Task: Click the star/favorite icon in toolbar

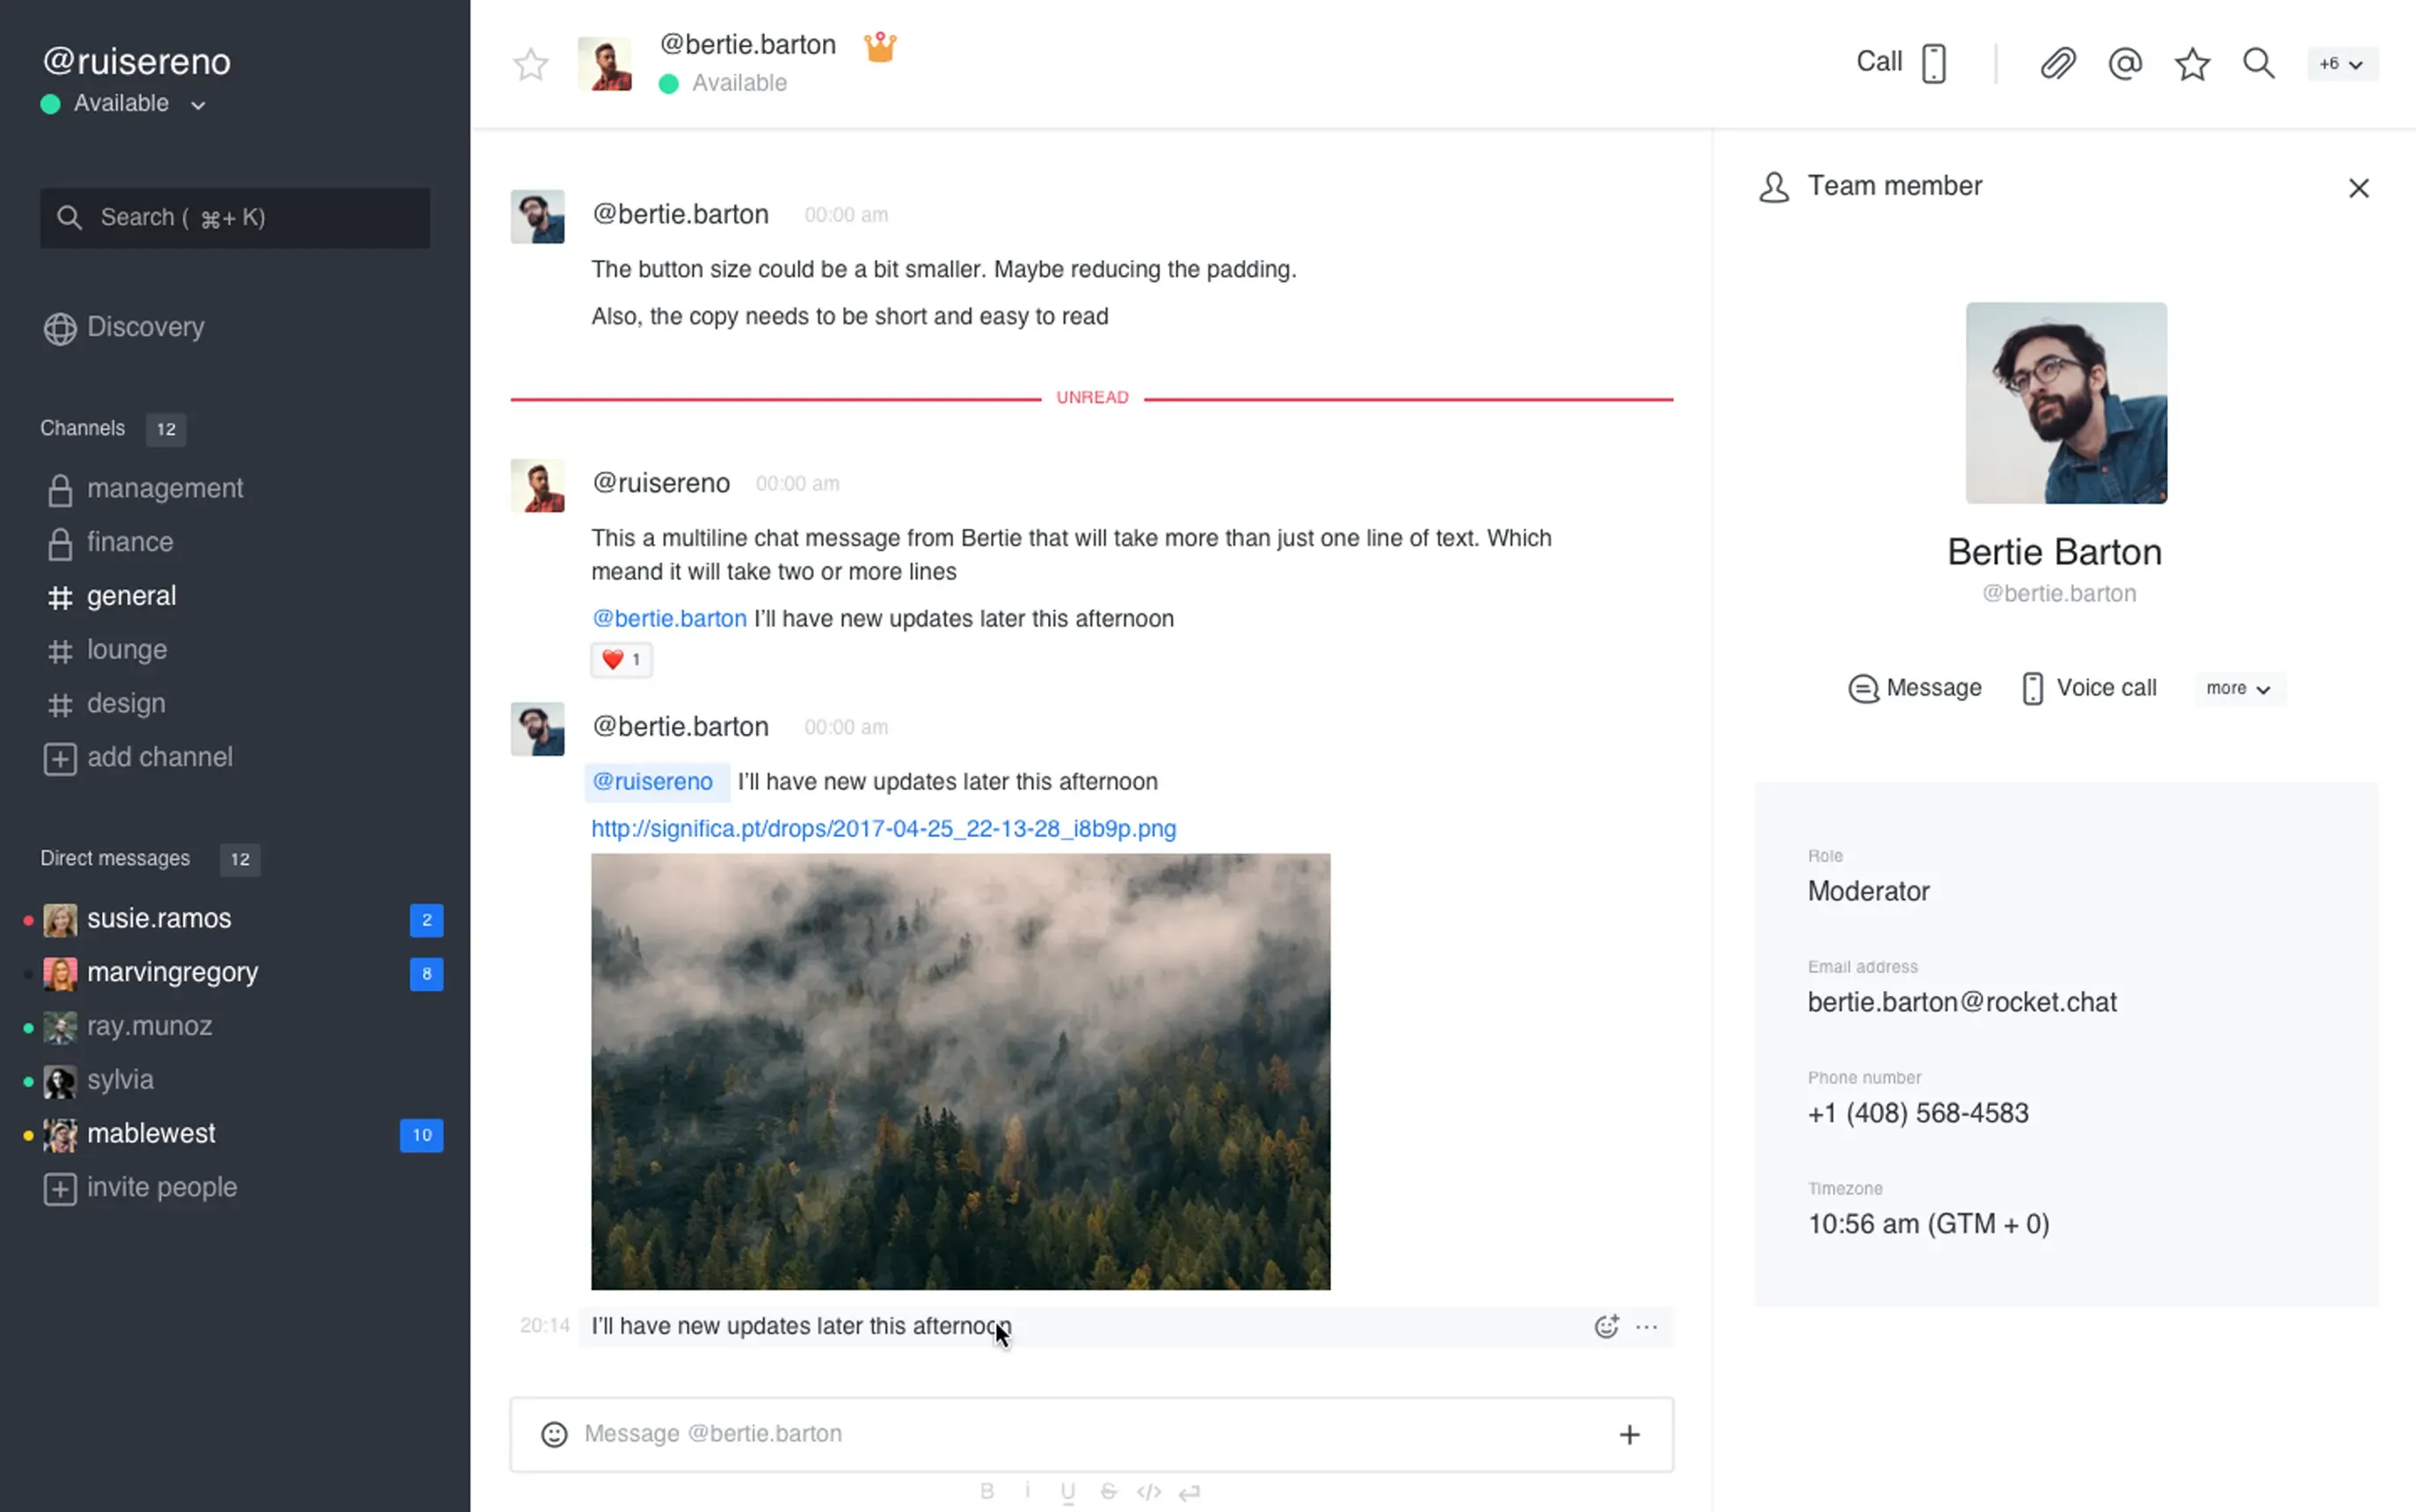Action: coord(2191,62)
